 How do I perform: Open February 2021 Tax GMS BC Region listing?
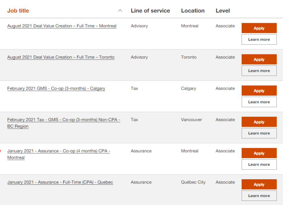click(63, 120)
